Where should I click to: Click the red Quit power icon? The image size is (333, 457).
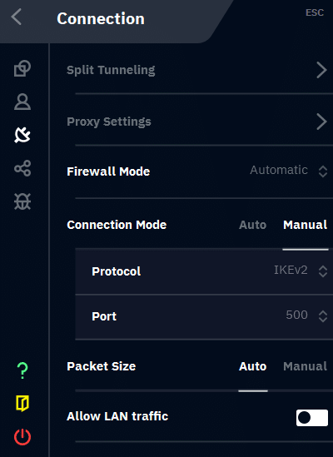click(x=22, y=437)
